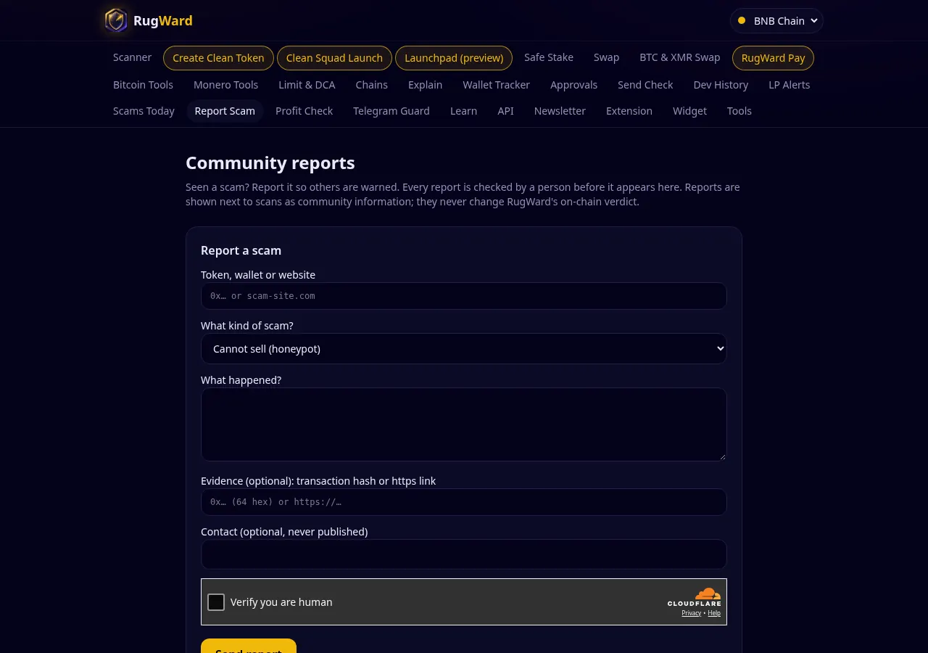Open the Extension page
Screen dimensions: 928x653
click(x=629, y=111)
